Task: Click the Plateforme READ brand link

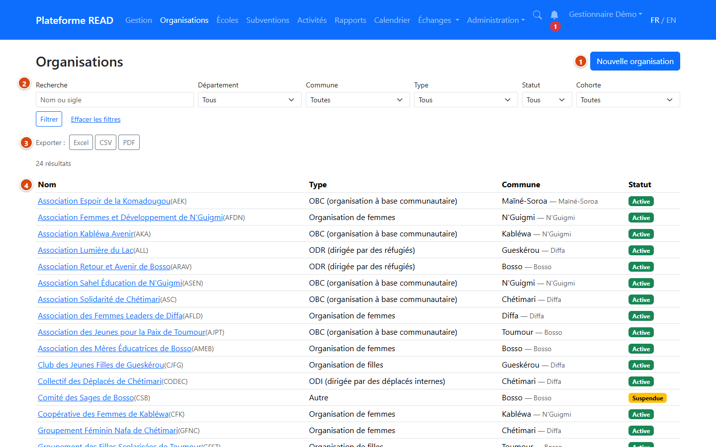Action: click(75, 20)
